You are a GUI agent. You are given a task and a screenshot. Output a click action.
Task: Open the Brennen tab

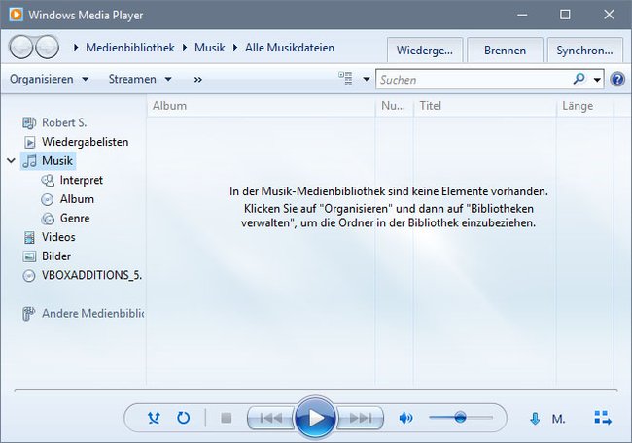505,51
